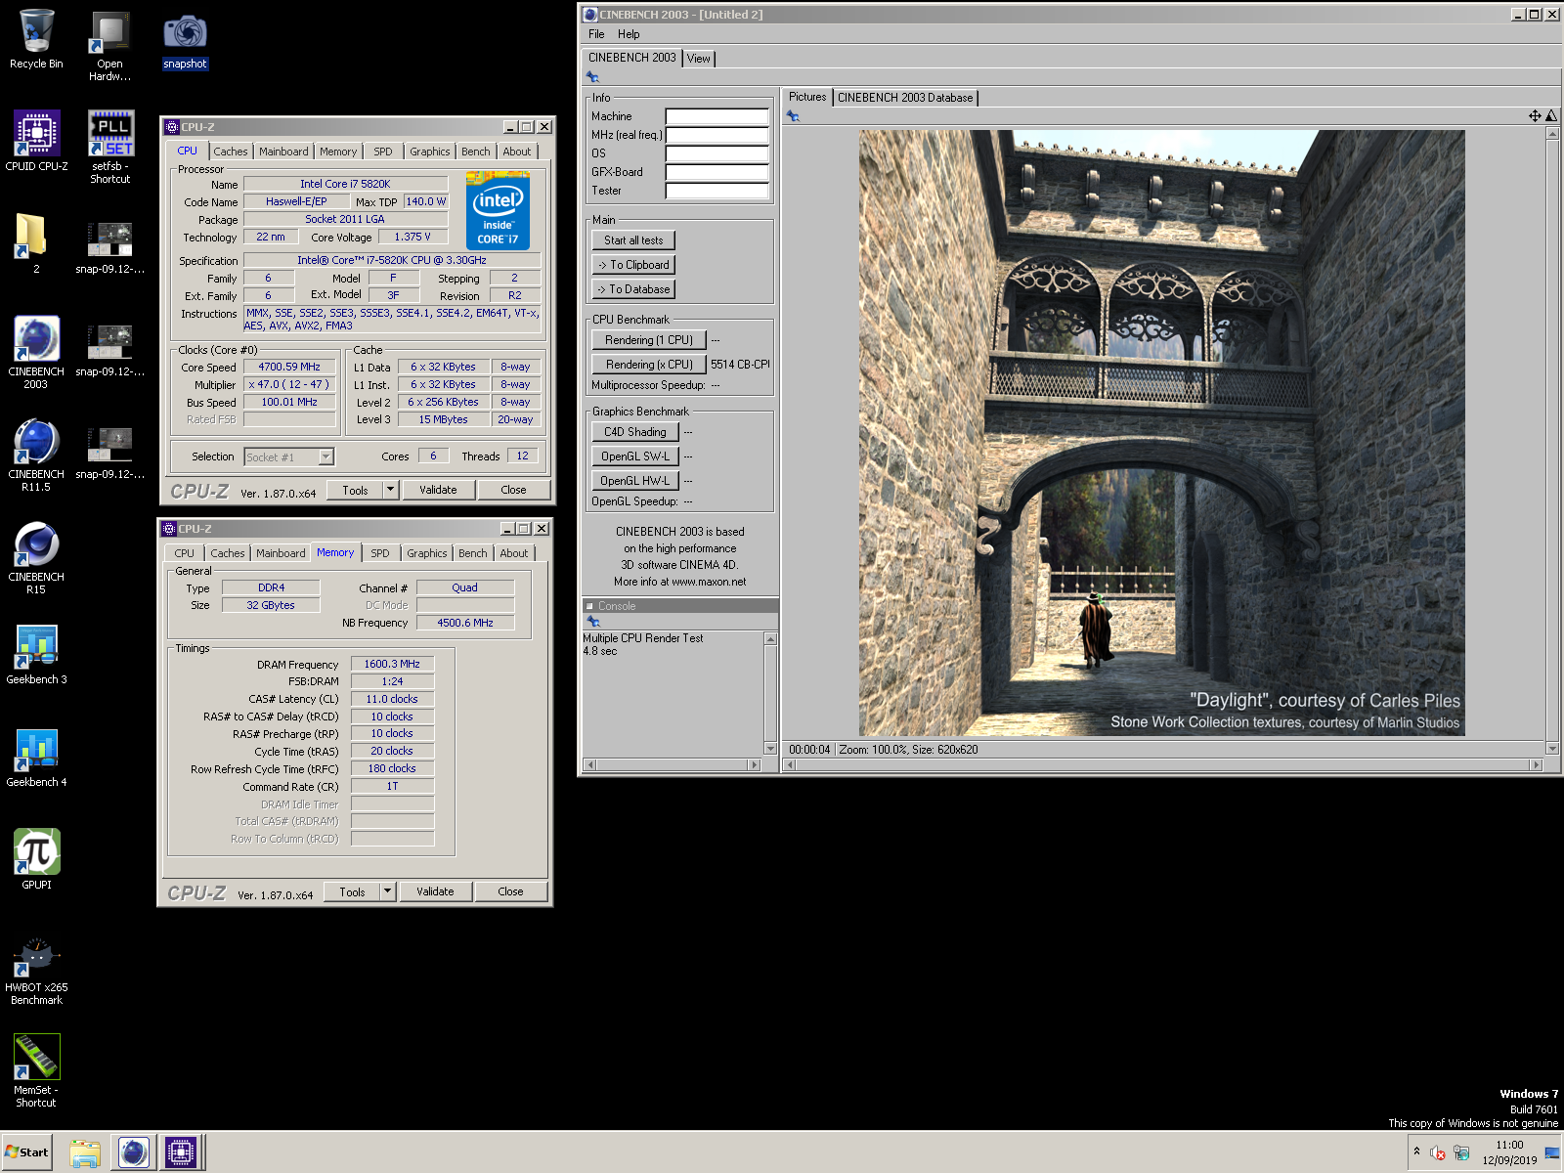
Task: Run Rendering (1 CPU) benchmark
Action: 649,340
